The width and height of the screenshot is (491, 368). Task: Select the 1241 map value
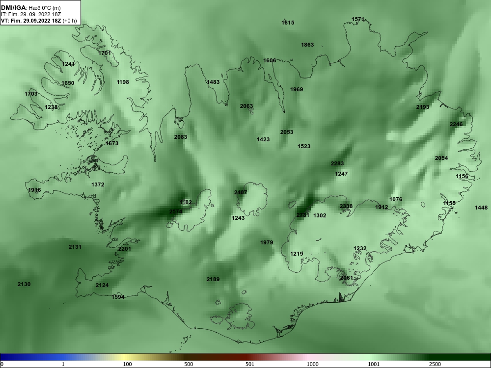[x=68, y=64]
